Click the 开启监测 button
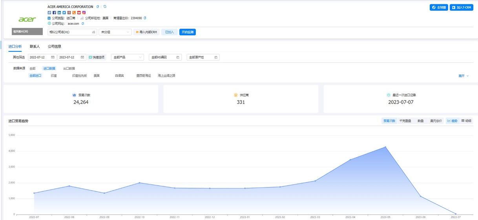478x220 pixels. pos(188,32)
